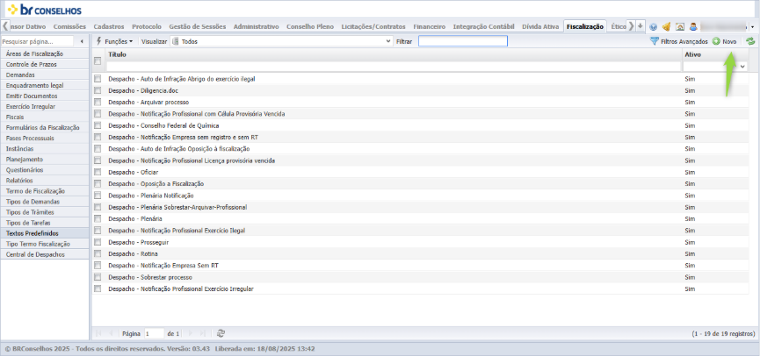
Task: Click the Novo button
Action: (725, 41)
